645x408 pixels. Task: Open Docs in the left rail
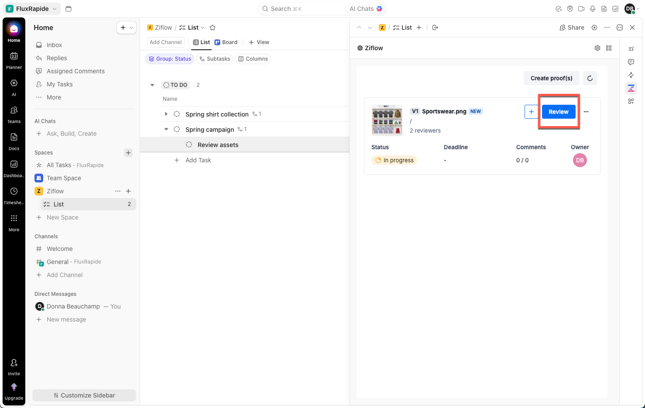pyautogui.click(x=14, y=141)
